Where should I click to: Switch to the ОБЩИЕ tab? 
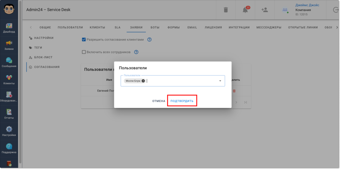point(45,27)
